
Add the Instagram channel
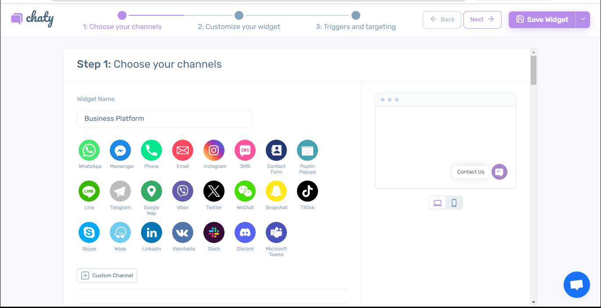pyautogui.click(x=214, y=150)
